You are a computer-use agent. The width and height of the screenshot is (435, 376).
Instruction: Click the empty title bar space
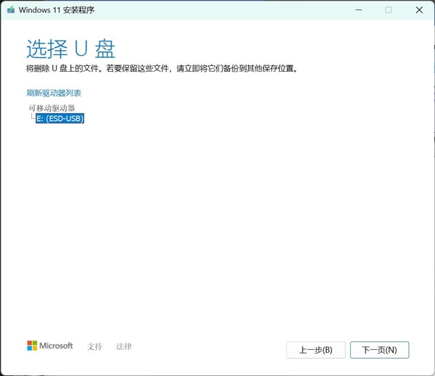click(217, 9)
